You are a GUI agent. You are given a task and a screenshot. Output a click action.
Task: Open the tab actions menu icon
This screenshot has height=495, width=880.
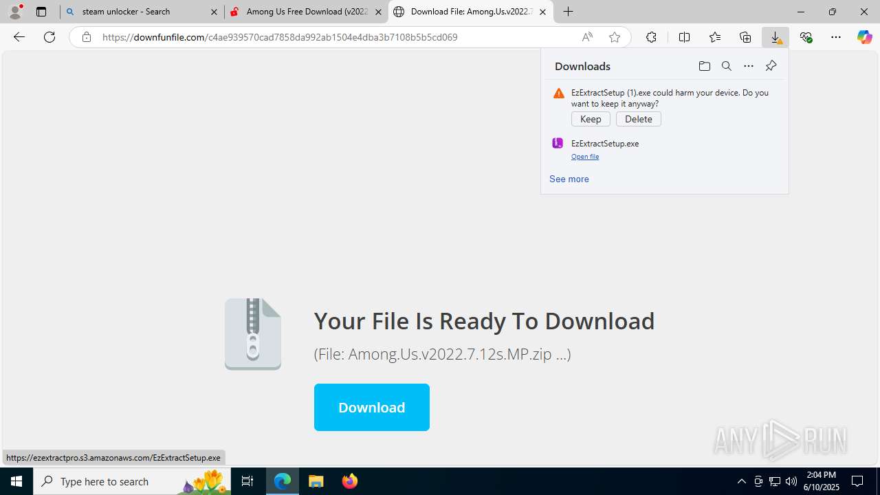tap(41, 12)
